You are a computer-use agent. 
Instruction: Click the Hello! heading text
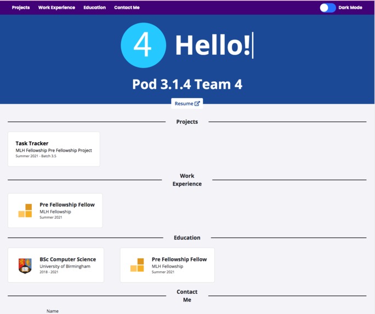pyautogui.click(x=213, y=45)
